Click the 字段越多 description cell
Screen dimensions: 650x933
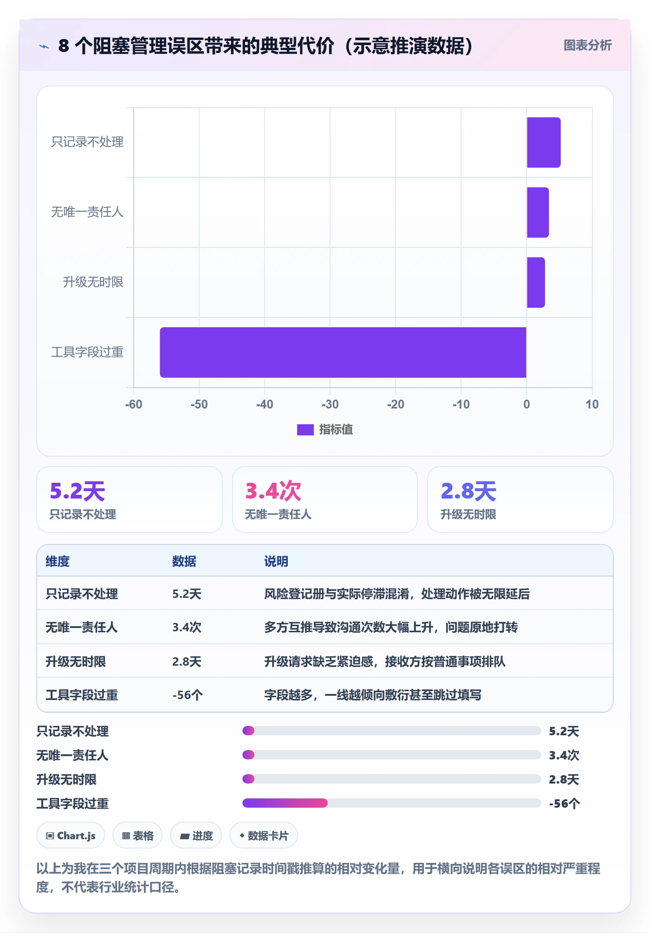click(373, 695)
